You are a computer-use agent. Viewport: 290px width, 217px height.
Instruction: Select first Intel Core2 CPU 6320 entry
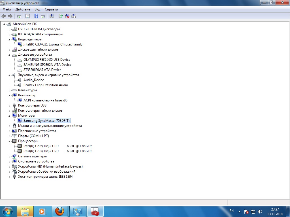click(x=57, y=146)
